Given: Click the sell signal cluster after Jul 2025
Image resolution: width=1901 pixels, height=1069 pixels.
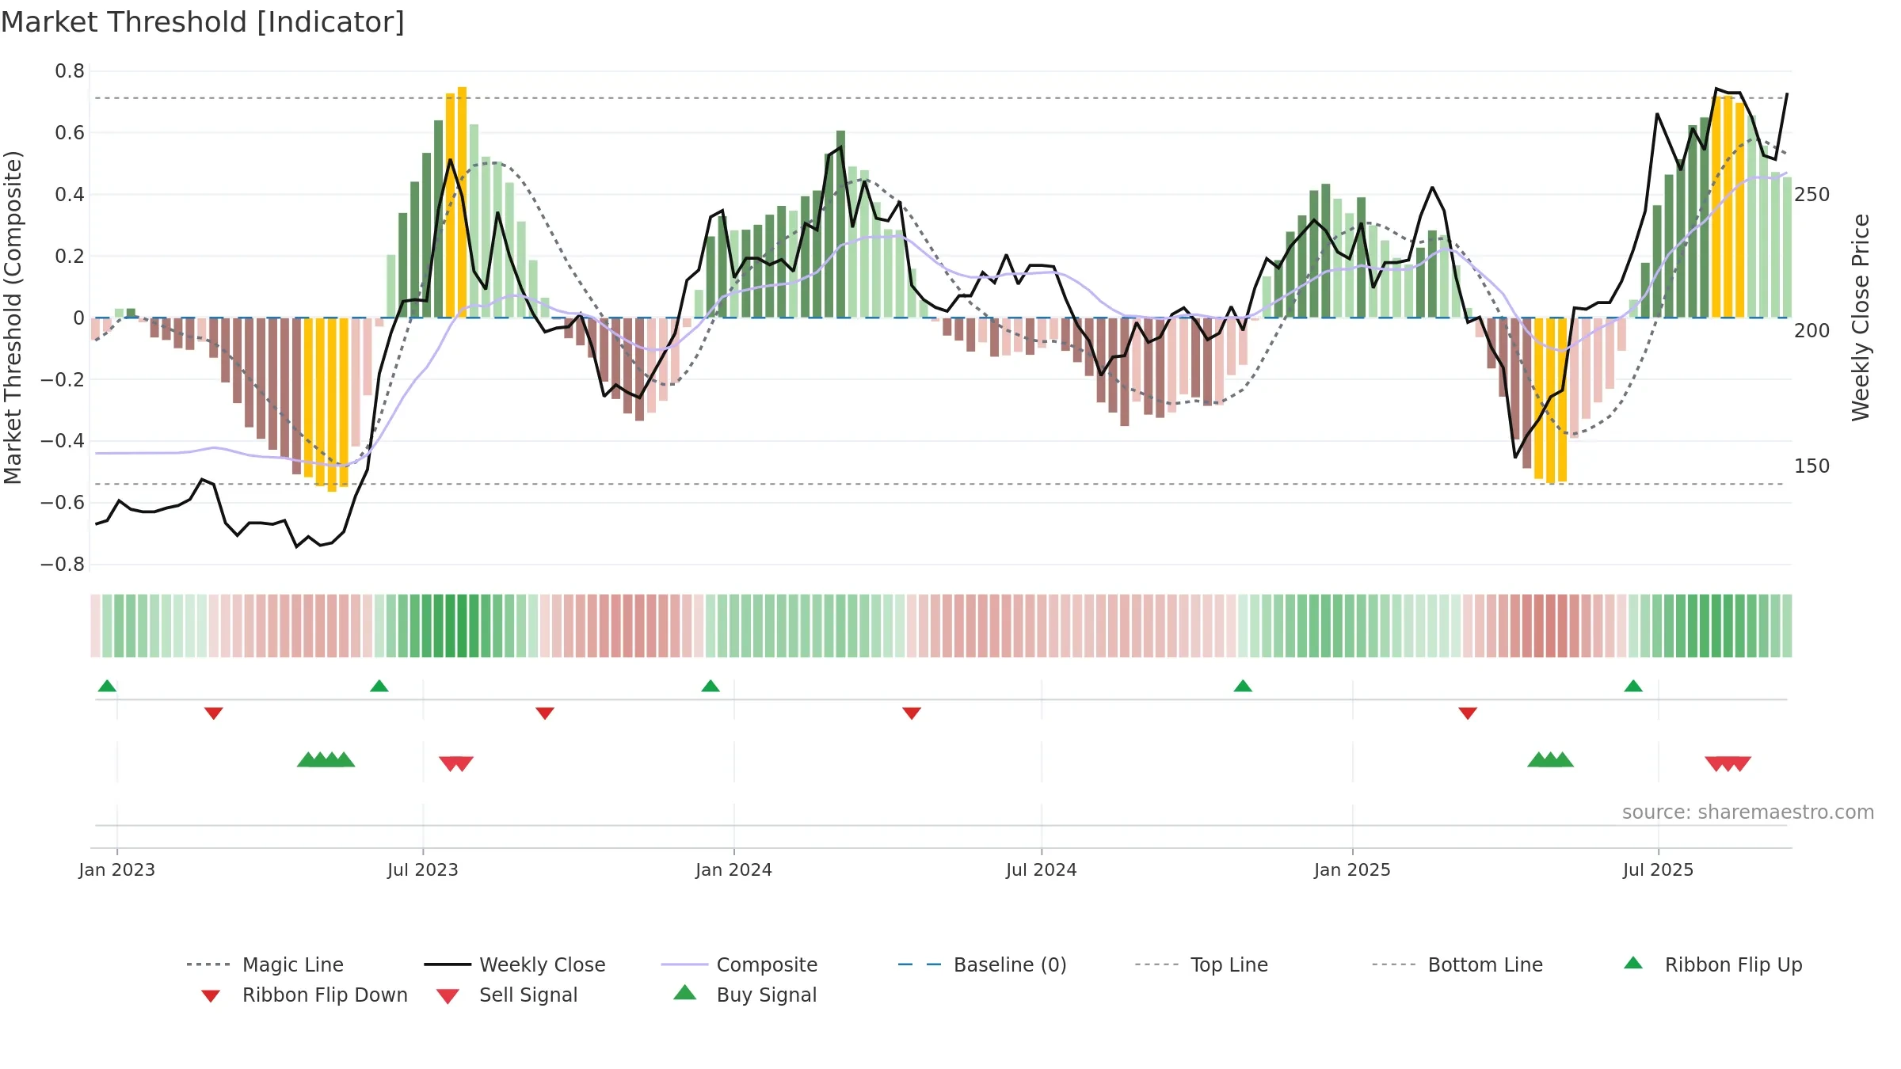Looking at the screenshot, I should 1728,764.
